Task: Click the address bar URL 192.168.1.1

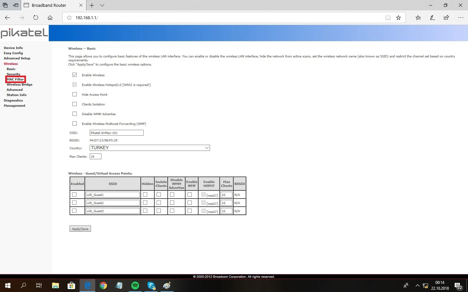Action: 86,18
